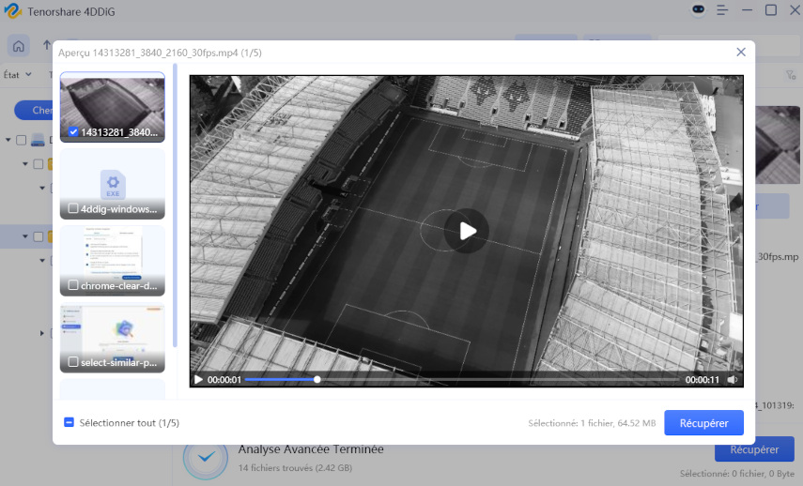Mute the video with the speaker icon
This screenshot has width=803, height=486.
coord(733,380)
